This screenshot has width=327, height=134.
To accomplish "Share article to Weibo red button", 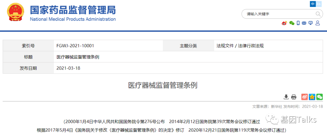I will click(x=304, y=97).
